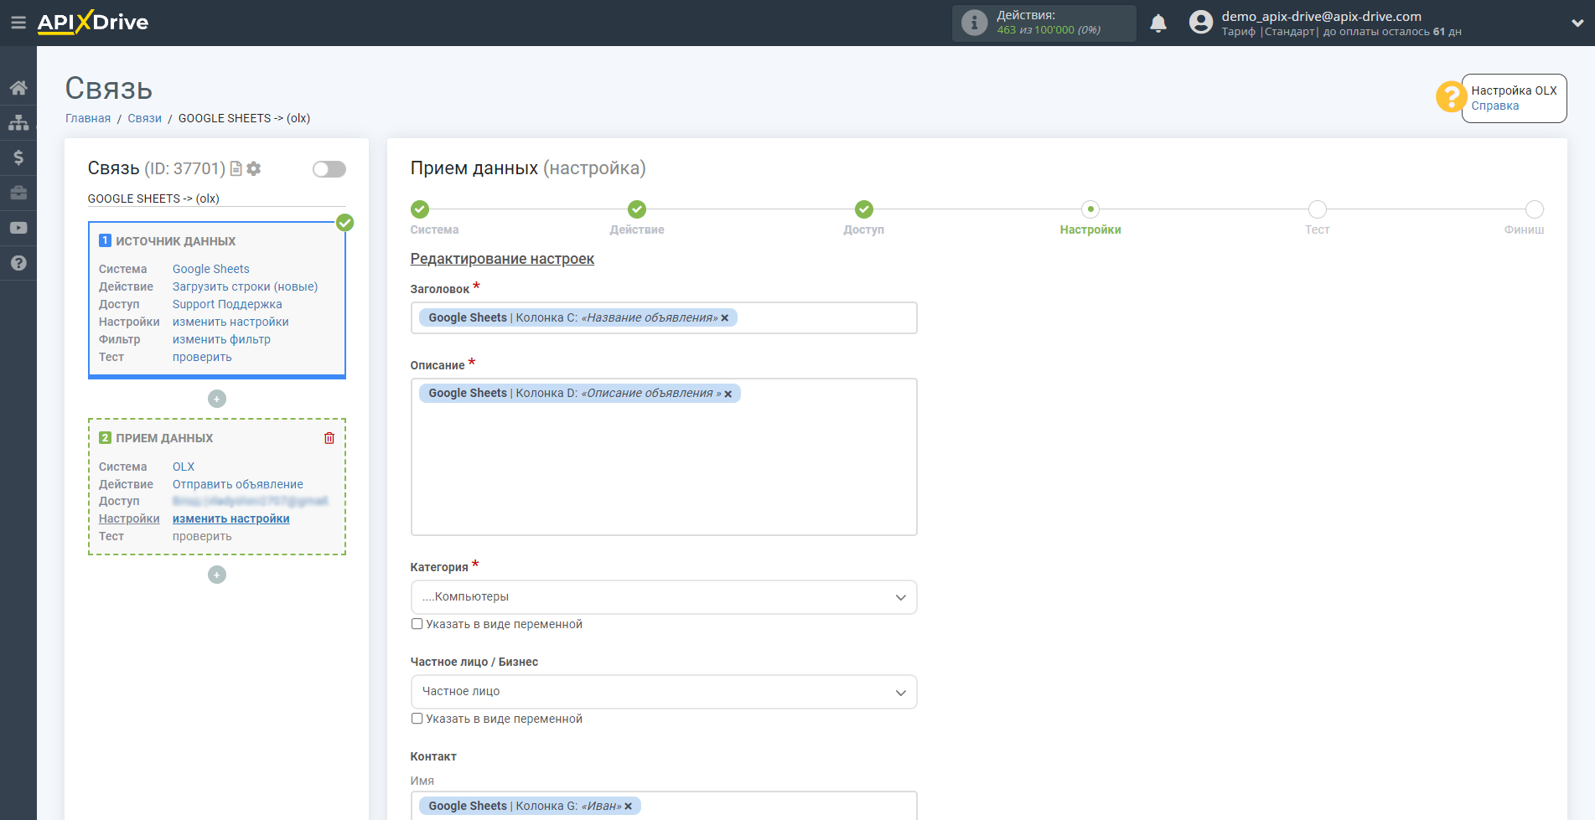
Task: Click receiver изменить настройки link
Action: 231,518
